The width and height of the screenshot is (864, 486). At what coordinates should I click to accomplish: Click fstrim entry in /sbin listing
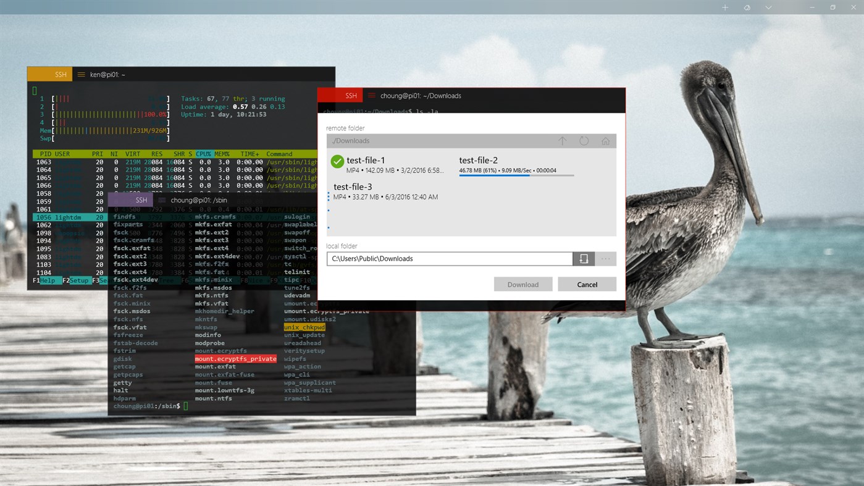(x=124, y=351)
